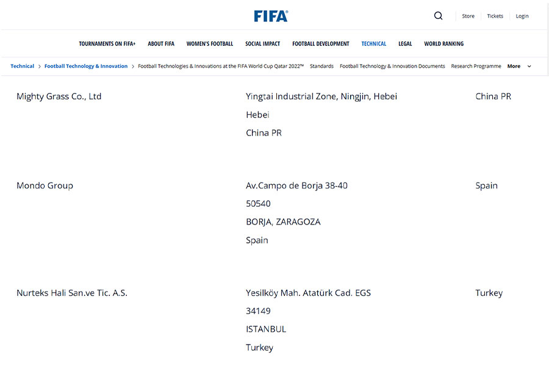The image size is (549, 366).
Task: Open Football Technology & Innovation breadcrumb link
Action: tap(86, 66)
